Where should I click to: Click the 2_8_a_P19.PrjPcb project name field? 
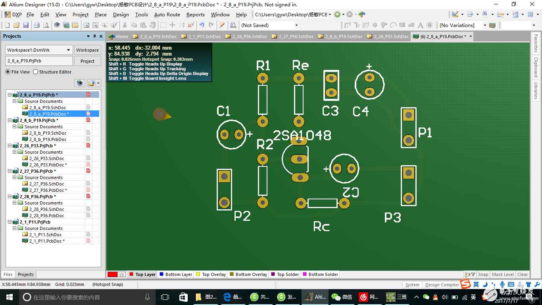tap(39, 61)
